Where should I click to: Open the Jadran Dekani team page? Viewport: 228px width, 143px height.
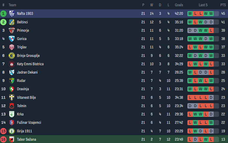click(x=27, y=72)
